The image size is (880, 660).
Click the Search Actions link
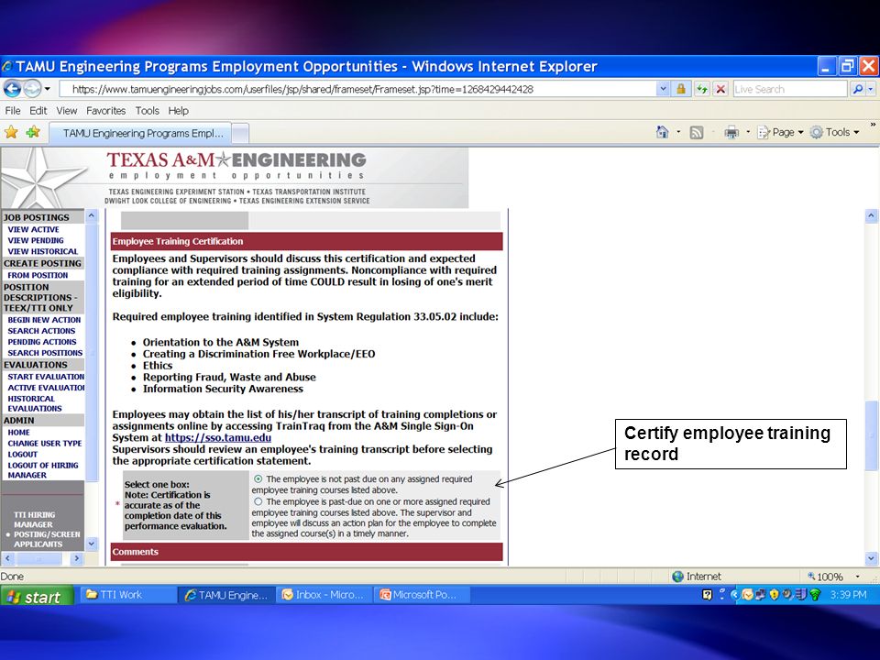[41, 331]
